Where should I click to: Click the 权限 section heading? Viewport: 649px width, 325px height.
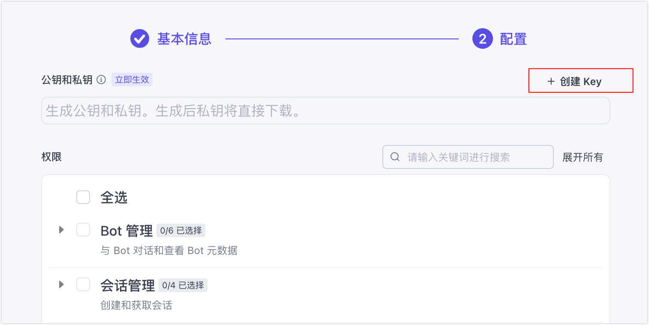[51, 157]
